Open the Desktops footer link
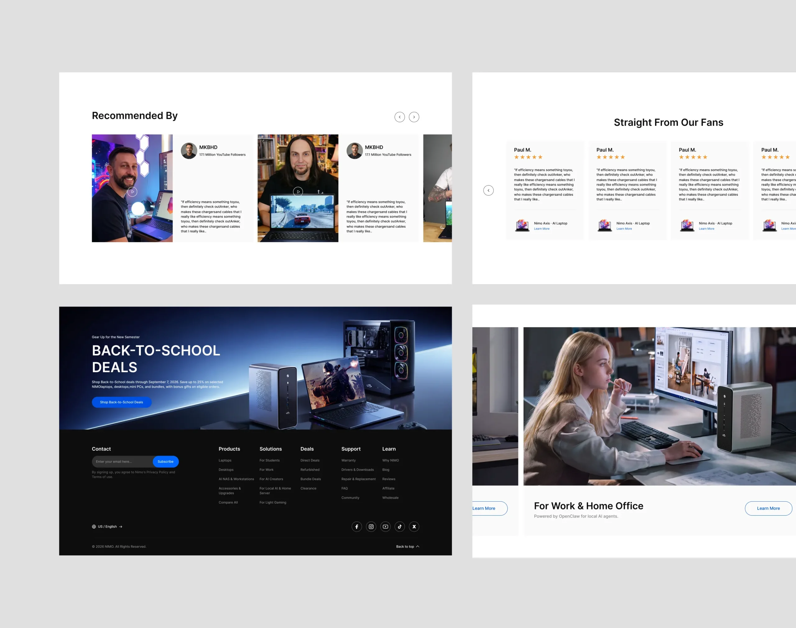Image resolution: width=796 pixels, height=628 pixels. (226, 470)
